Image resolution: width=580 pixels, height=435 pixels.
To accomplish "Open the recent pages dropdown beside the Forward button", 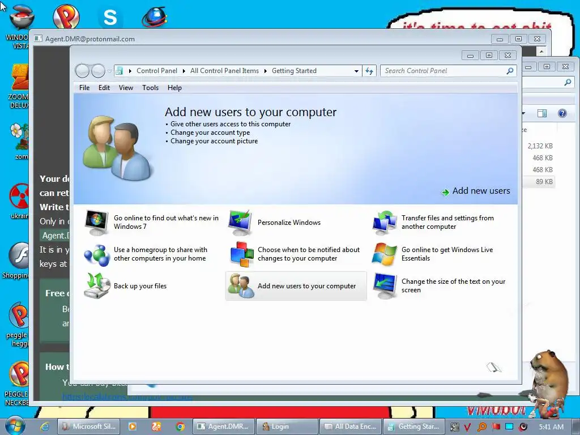I will click(x=109, y=71).
